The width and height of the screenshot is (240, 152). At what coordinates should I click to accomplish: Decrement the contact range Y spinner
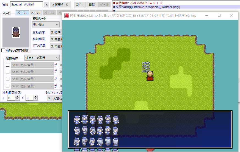tap(36, 99)
